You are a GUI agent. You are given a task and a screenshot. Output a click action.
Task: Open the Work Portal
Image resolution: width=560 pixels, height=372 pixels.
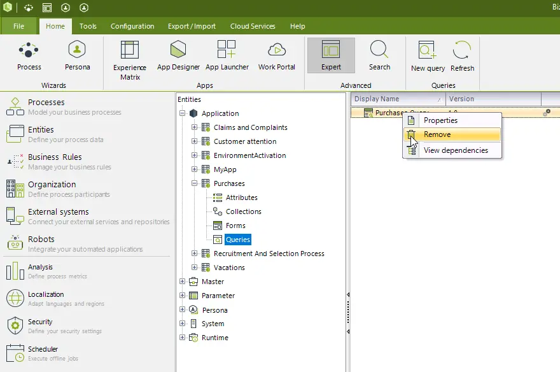(x=276, y=57)
